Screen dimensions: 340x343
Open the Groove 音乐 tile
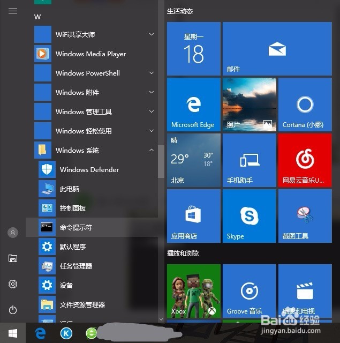[x=250, y=291]
